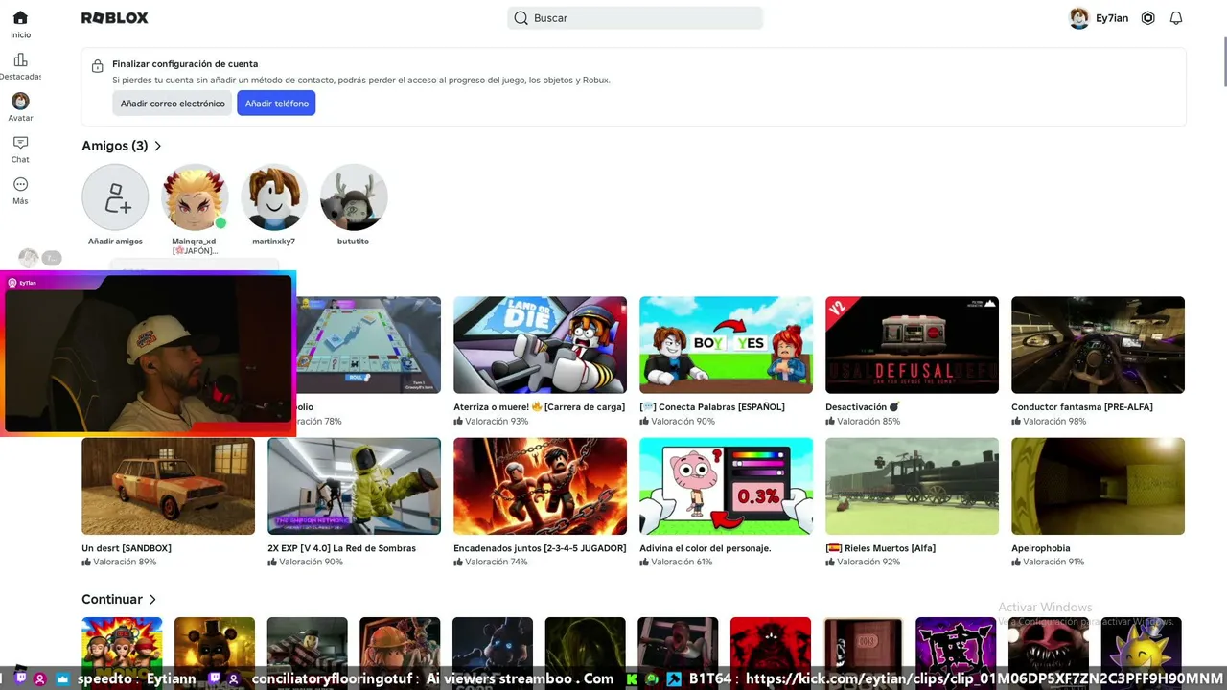Screen dimensions: 1227x690
Task: Open the Aterriza o muere! game thumbnail
Action: point(540,345)
